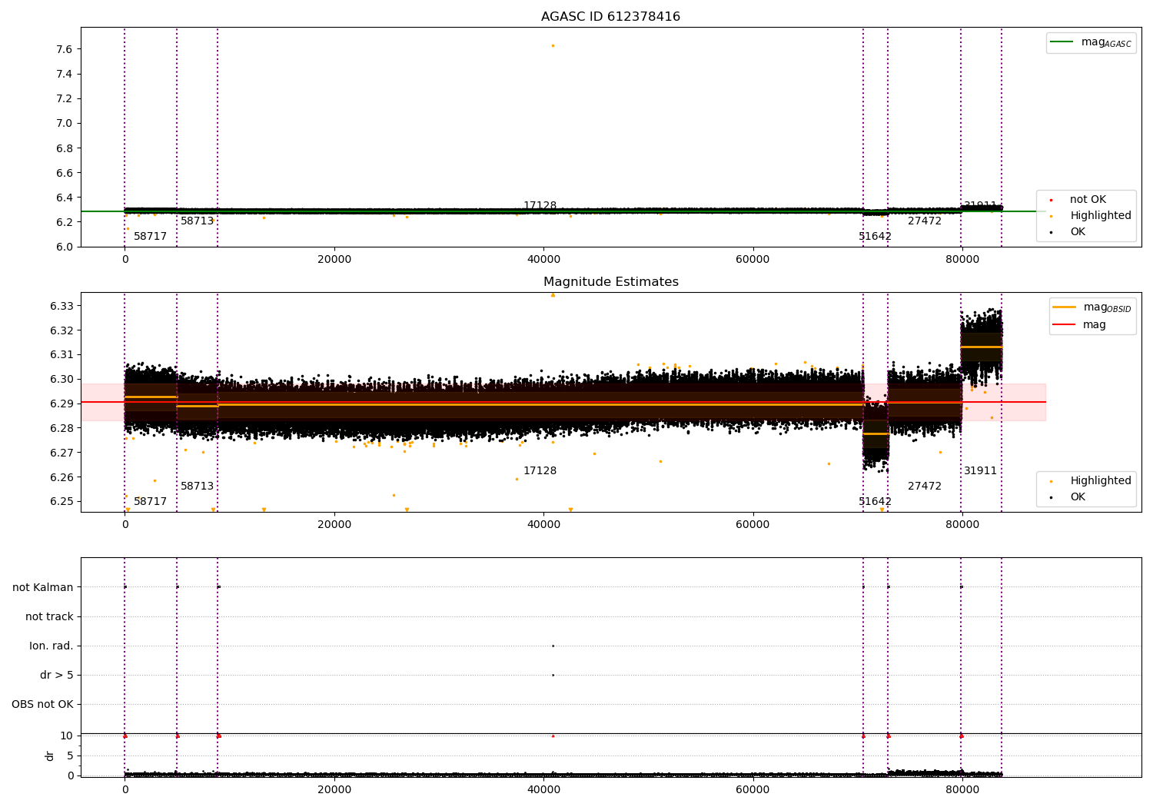1153x807 pixels.
Task: Click red 'mag' line in middle legend
Action: [x=1064, y=324]
